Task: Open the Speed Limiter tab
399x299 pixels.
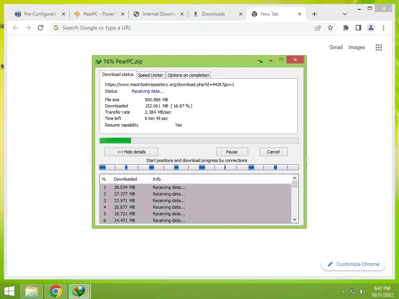Action: point(150,75)
